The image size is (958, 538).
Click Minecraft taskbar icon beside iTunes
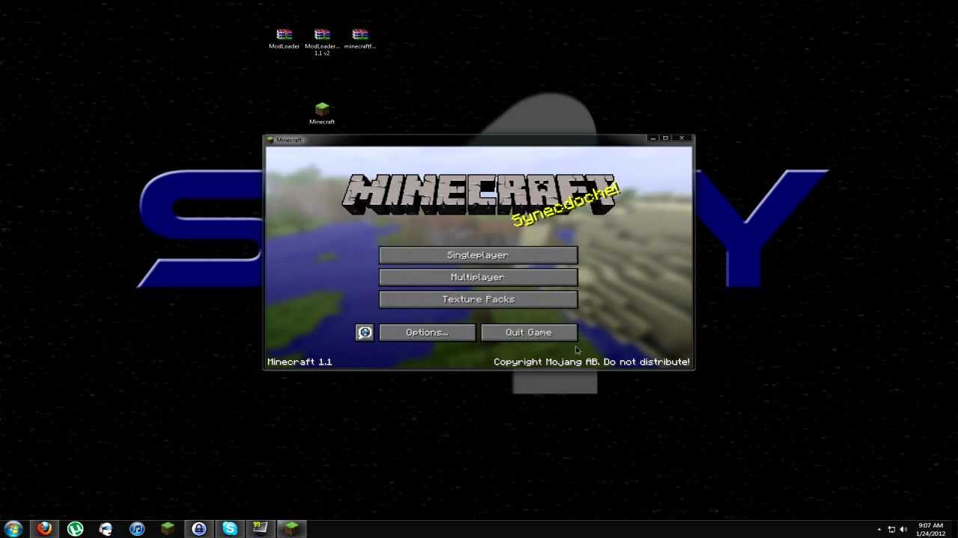point(168,528)
